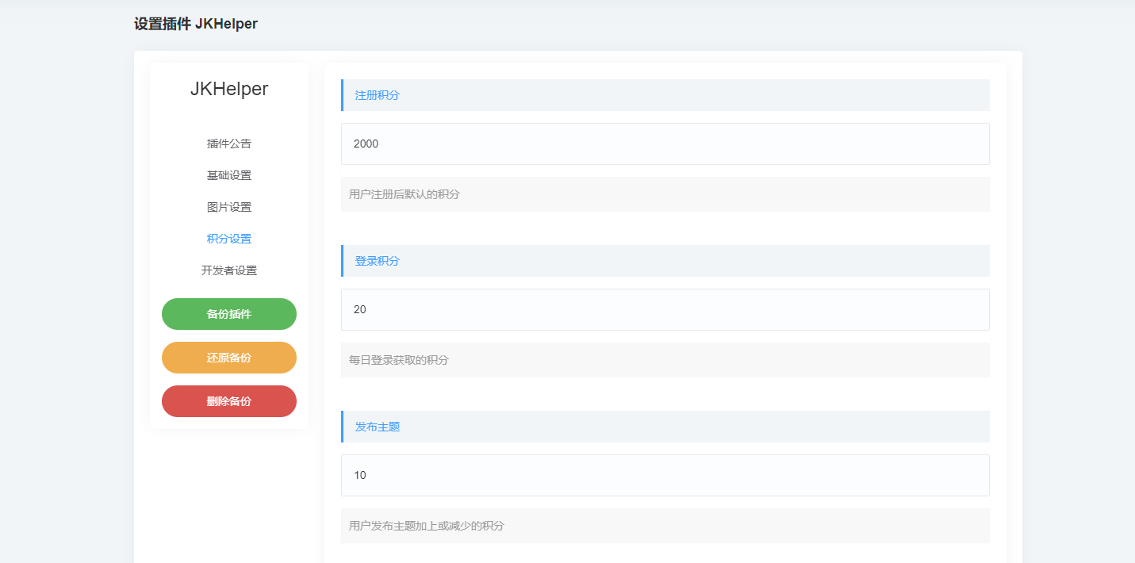
Task: Click the 用户发布主题加上或减少的积分 hint text
Action: (x=665, y=525)
